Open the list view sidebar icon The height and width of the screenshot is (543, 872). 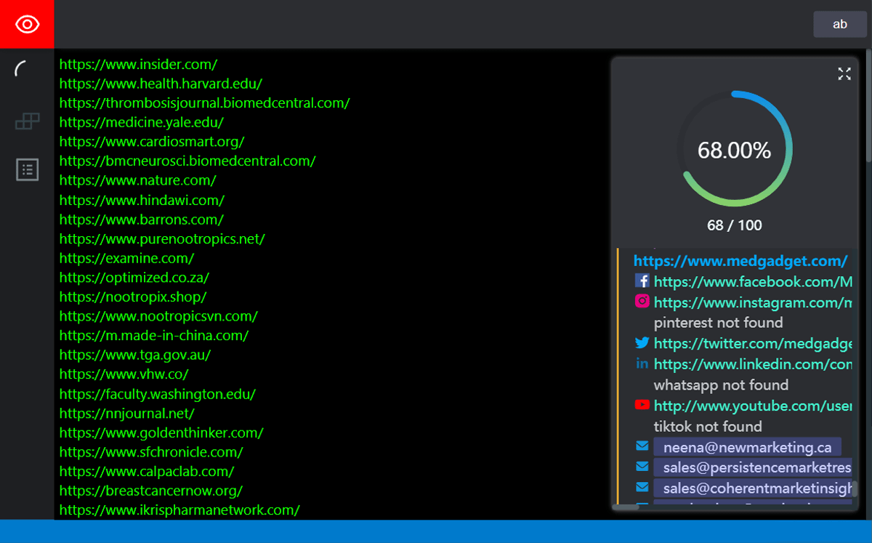27,170
